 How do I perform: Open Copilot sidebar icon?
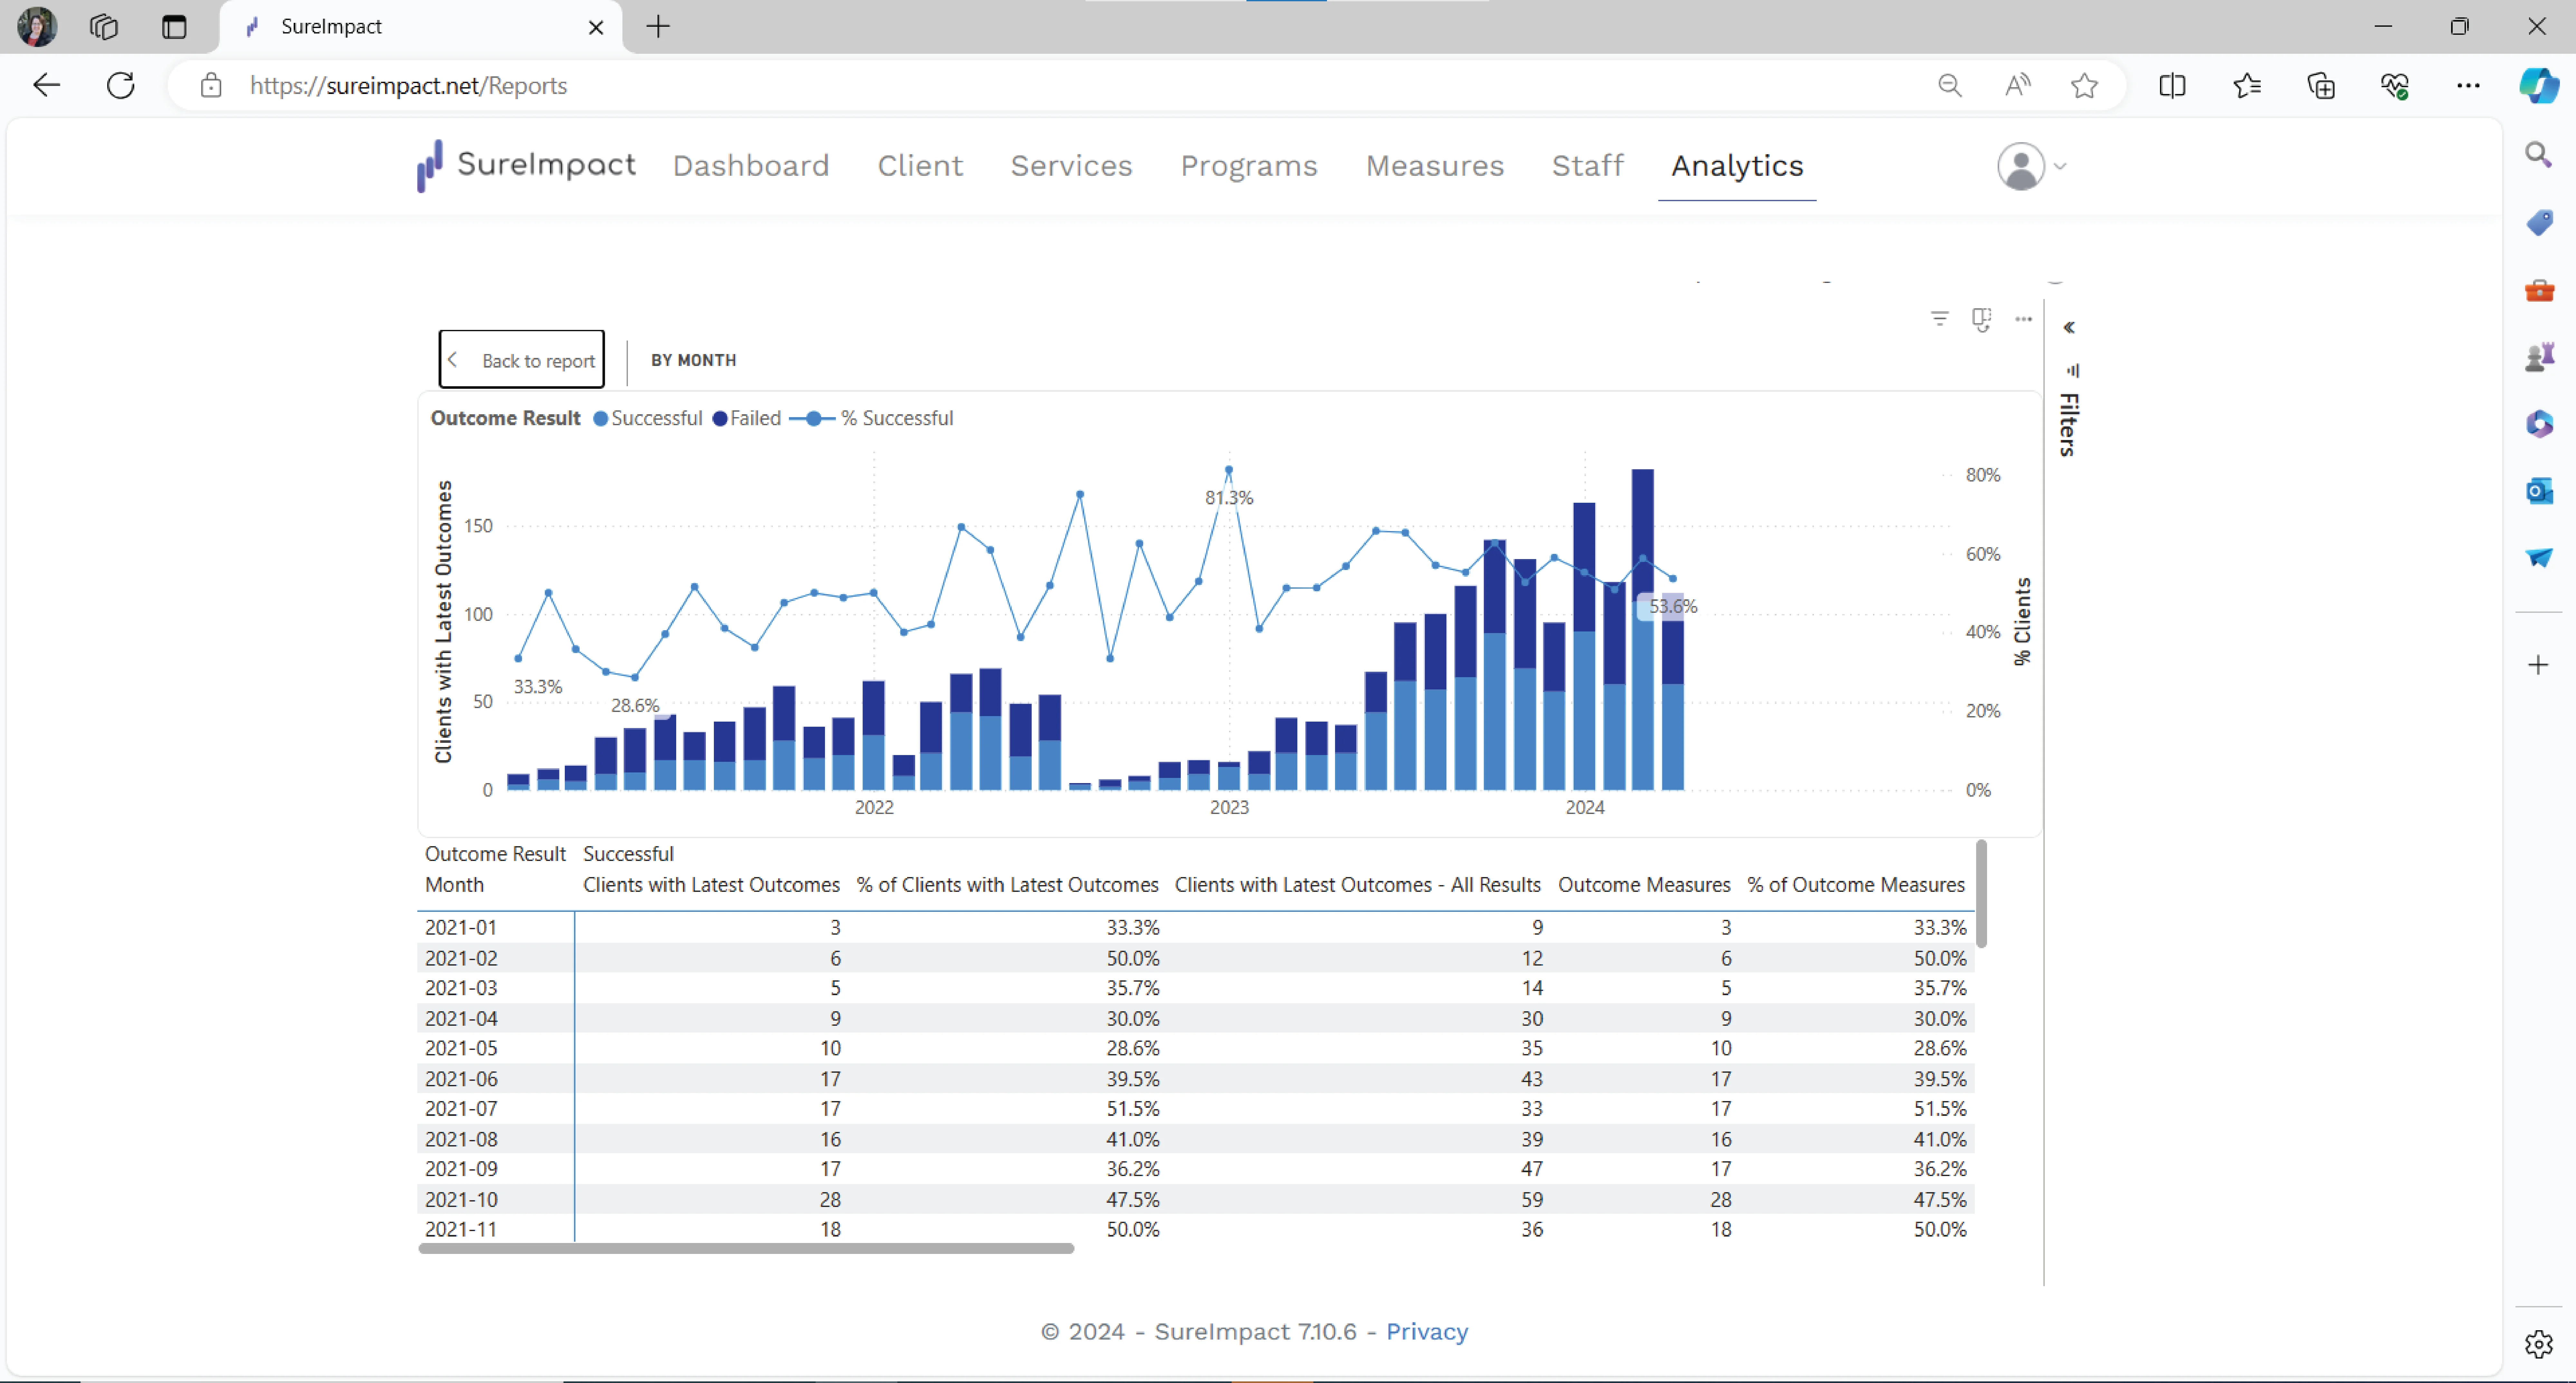[x=2539, y=86]
